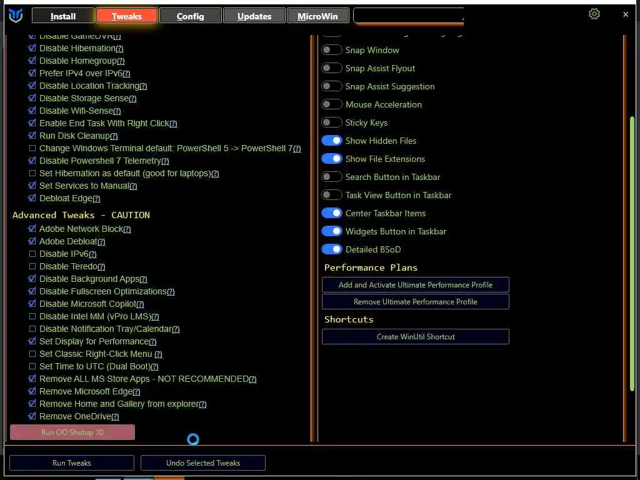
Task: Switch to the Install tab
Action: 63,16
